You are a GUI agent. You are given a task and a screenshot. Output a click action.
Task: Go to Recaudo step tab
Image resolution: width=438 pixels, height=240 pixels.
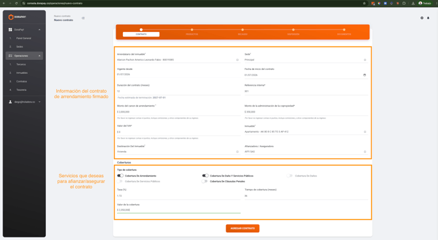[x=243, y=34]
